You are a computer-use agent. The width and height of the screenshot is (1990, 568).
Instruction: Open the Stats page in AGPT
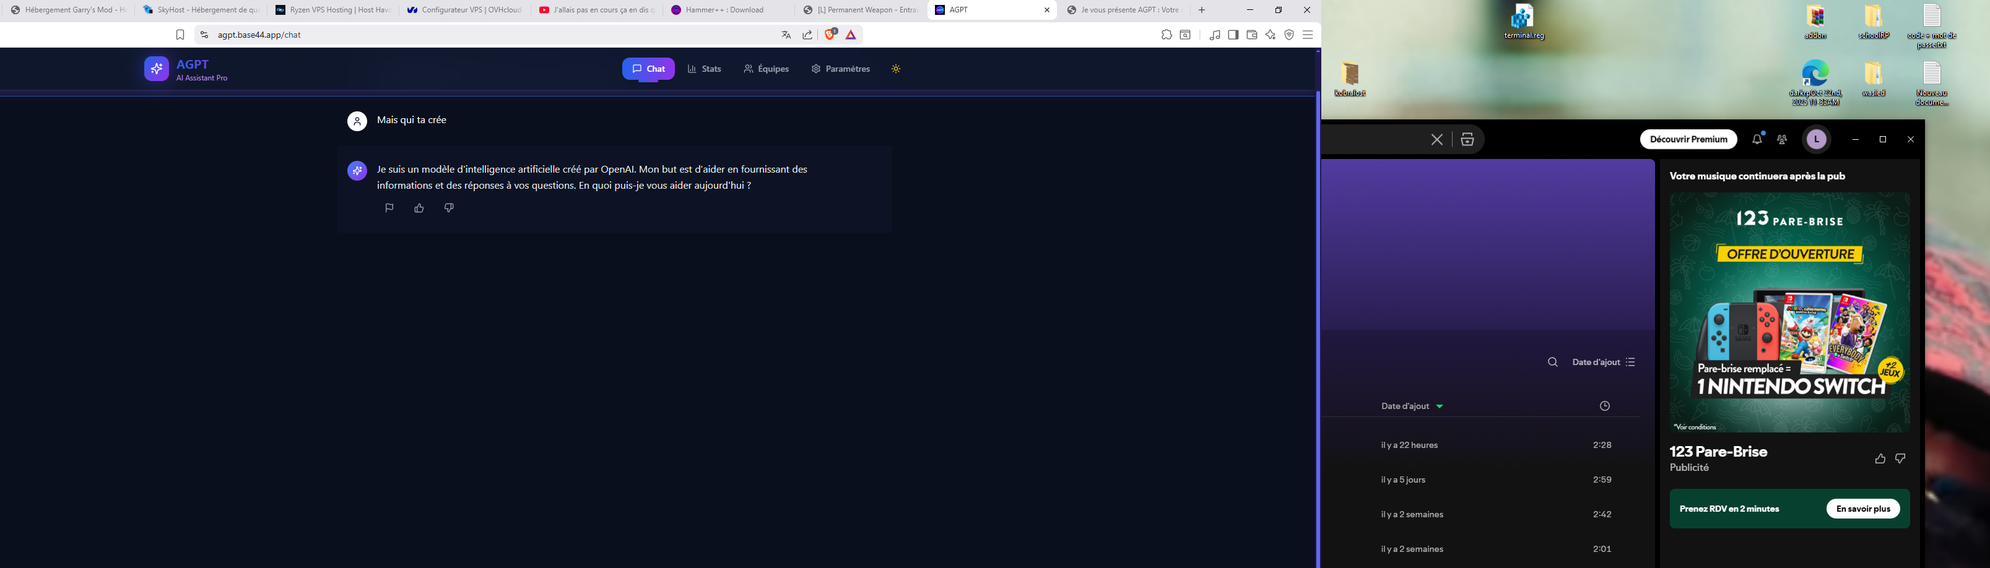(704, 69)
